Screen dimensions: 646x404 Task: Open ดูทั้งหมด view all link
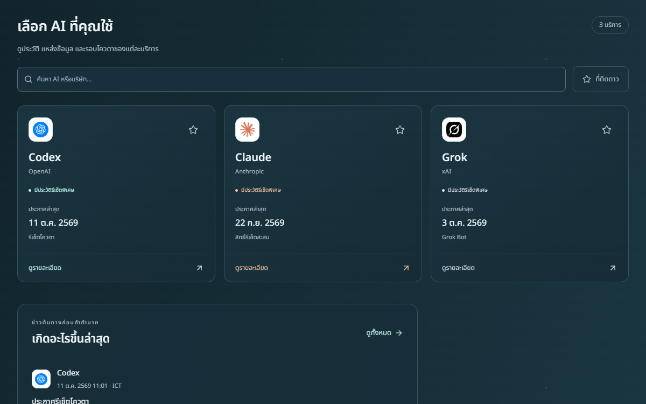[x=384, y=333]
